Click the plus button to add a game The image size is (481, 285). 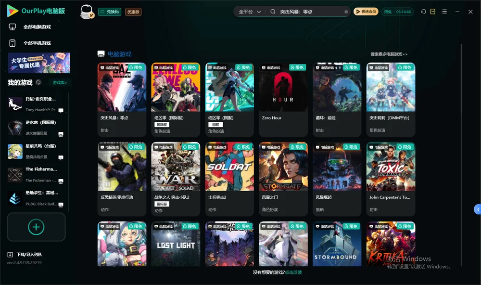pyautogui.click(x=36, y=227)
